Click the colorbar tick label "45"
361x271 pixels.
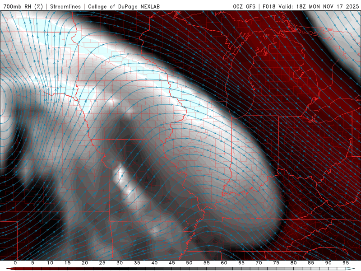pyautogui.click(x=172, y=263)
